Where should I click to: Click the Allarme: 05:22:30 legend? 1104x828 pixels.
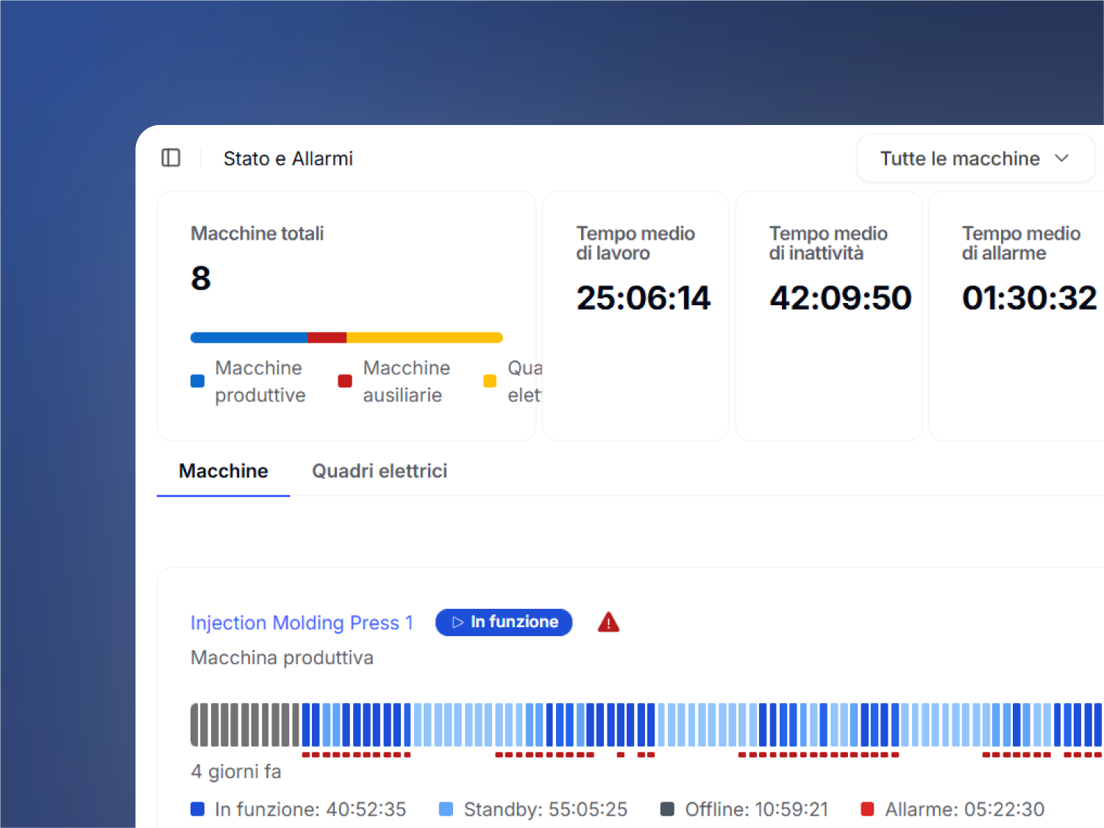[952, 810]
